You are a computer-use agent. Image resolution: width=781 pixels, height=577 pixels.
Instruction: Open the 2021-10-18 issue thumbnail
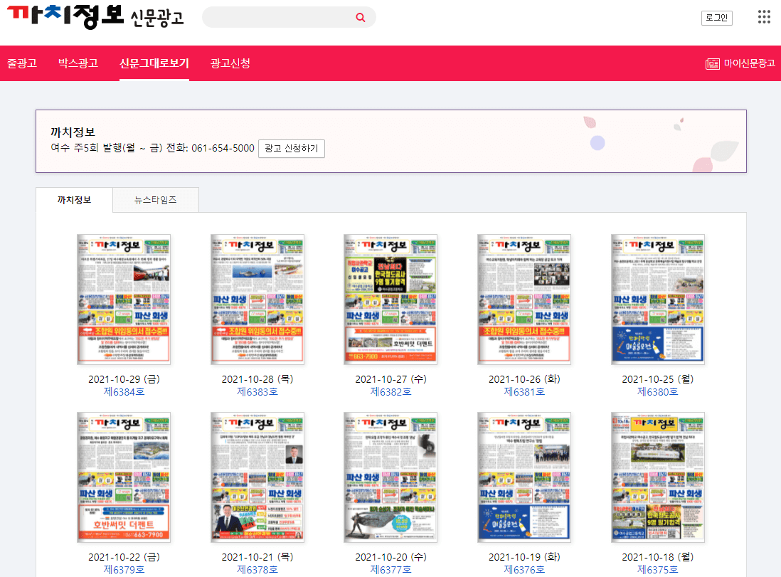point(657,477)
